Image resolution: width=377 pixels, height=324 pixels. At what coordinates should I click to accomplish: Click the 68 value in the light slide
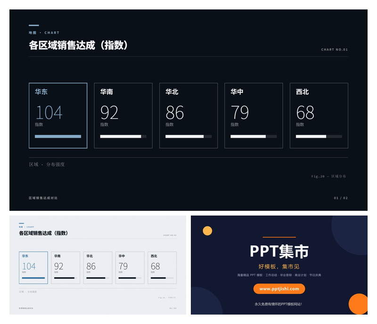[x=156, y=266]
